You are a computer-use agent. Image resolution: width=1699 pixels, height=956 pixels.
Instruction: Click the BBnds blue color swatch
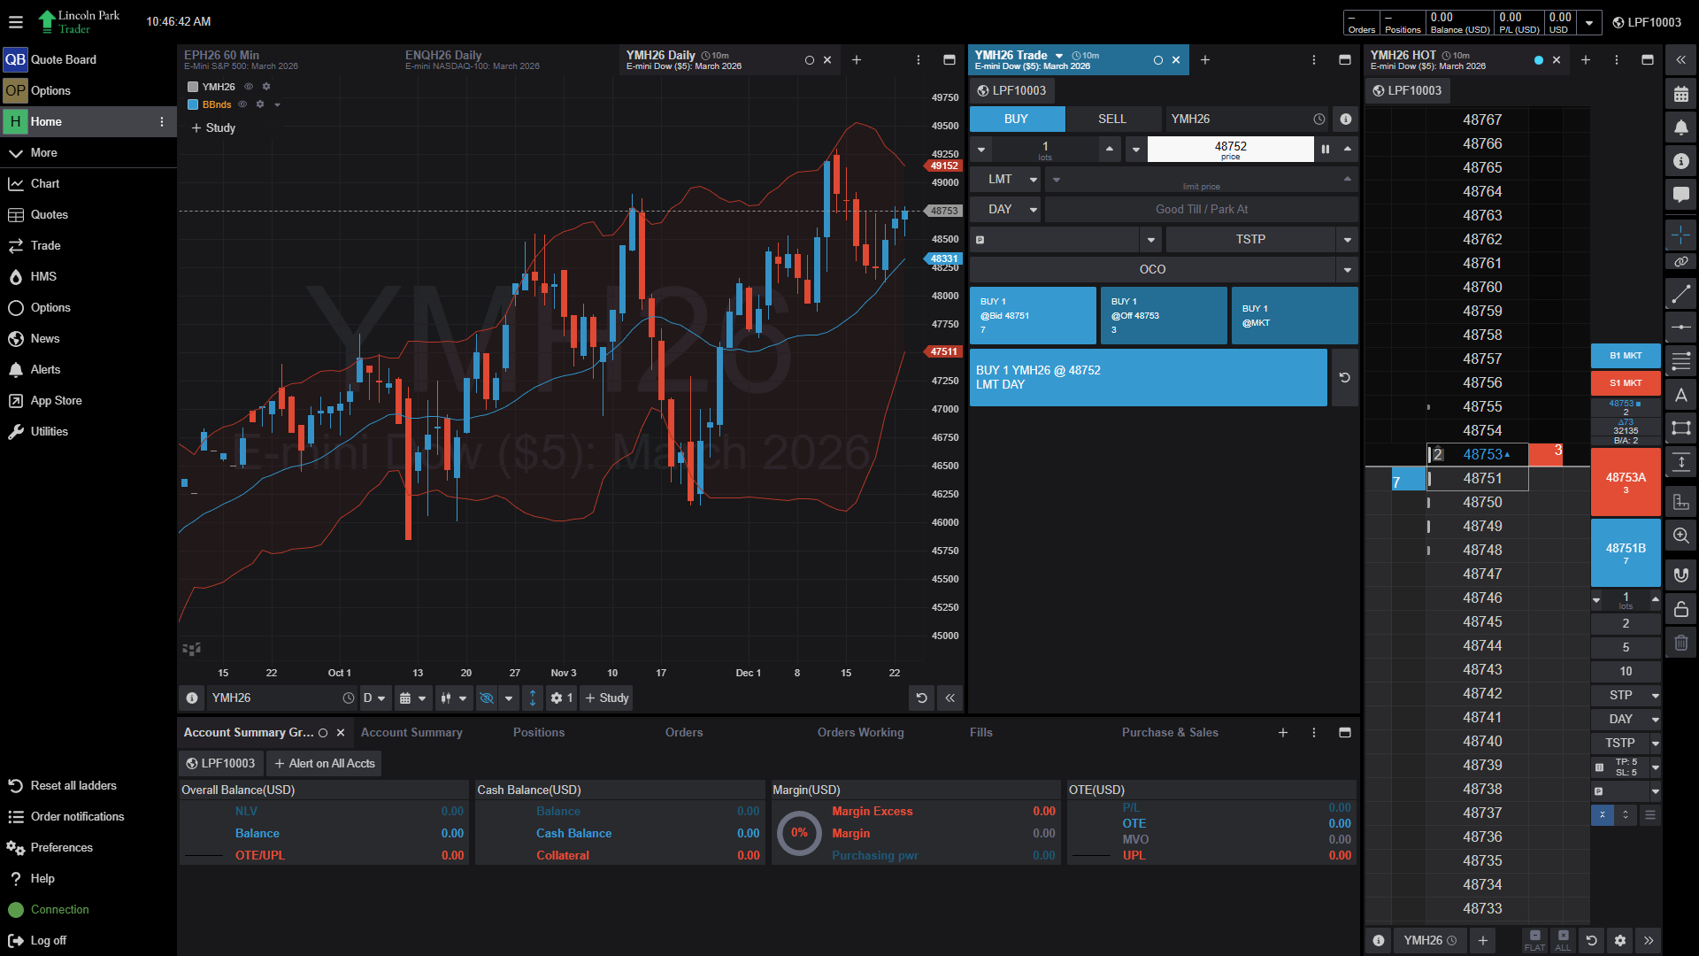click(x=193, y=104)
